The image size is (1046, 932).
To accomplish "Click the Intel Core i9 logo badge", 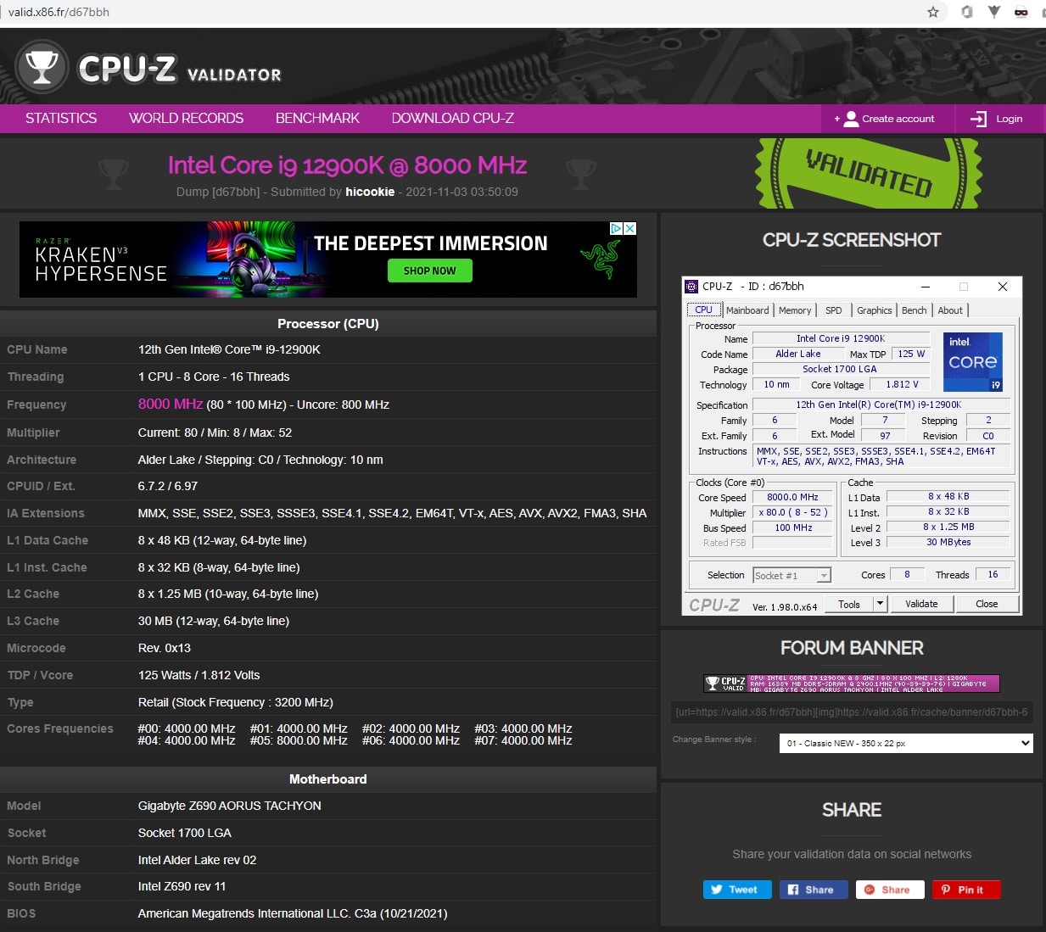I will (x=973, y=361).
